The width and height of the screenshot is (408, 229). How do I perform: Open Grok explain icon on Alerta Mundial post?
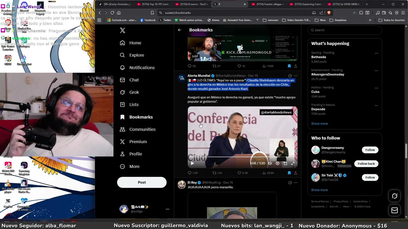(290, 76)
